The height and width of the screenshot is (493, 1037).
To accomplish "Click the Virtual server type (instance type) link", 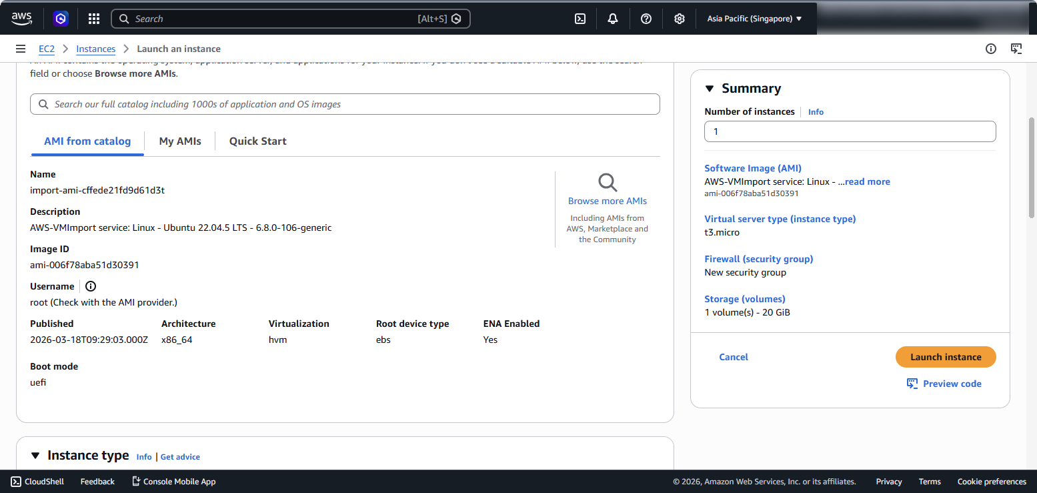I will point(780,219).
